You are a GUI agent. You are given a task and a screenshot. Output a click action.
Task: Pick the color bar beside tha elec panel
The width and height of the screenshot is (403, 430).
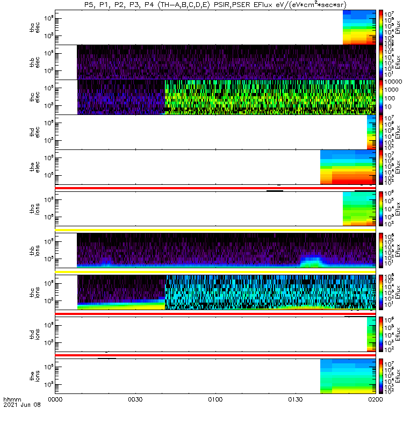pos(381,27)
